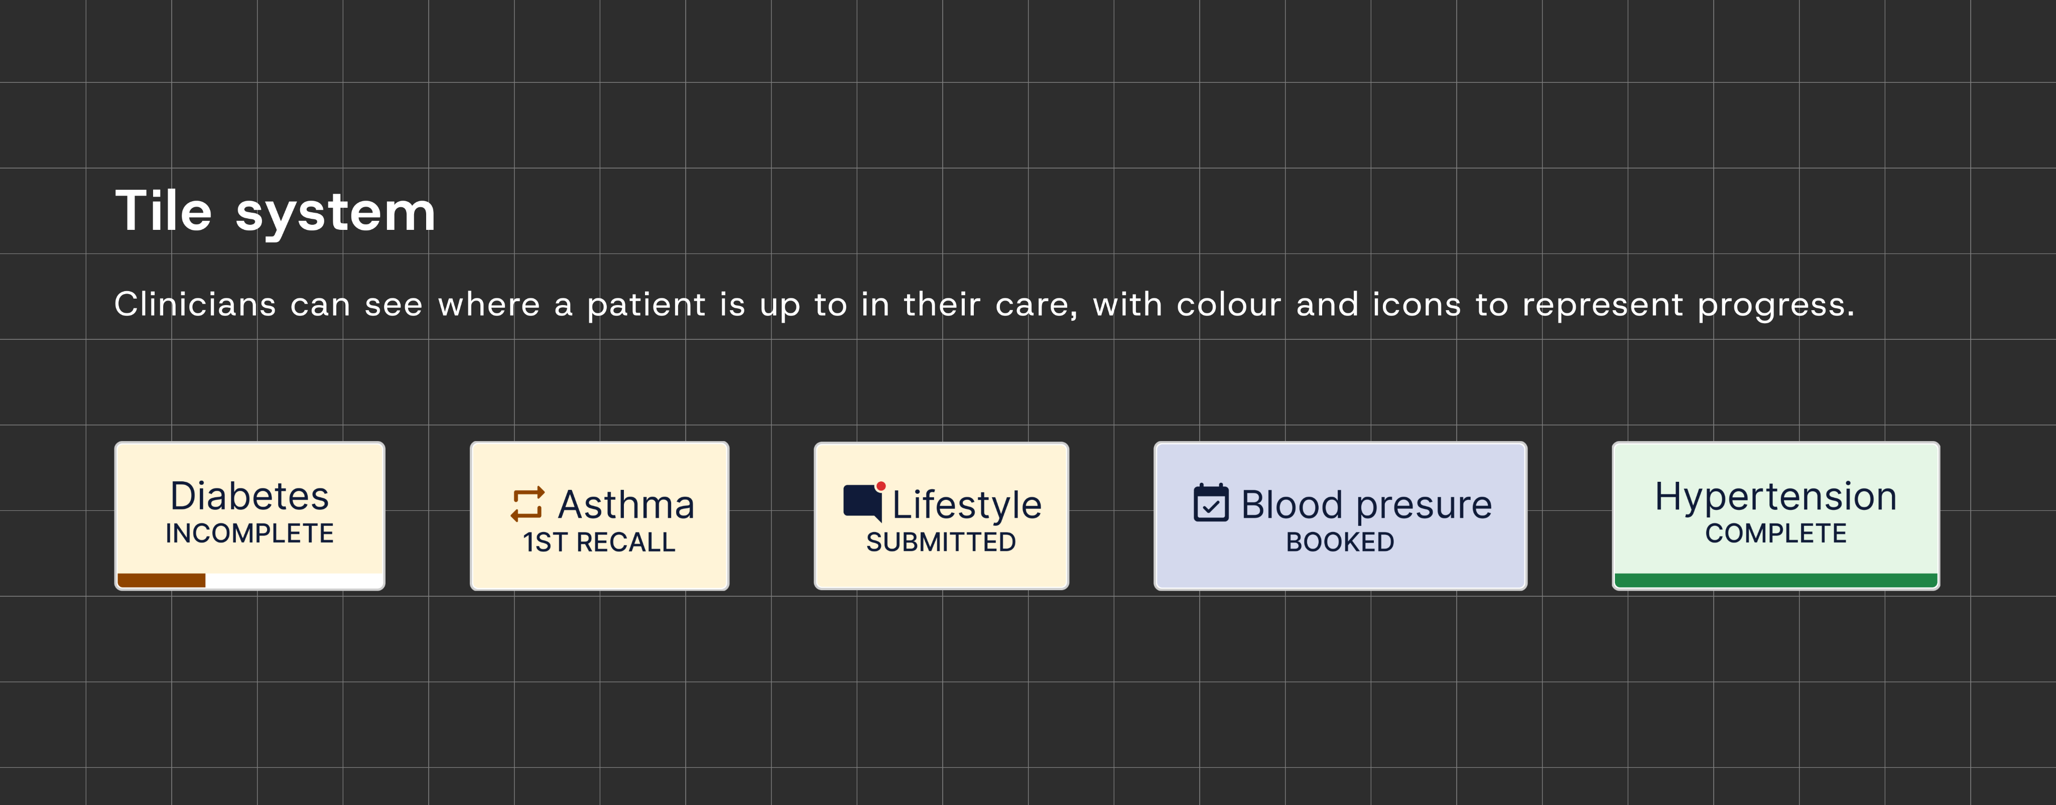
Task: Select the Blood presure title text
Action: (x=1366, y=505)
